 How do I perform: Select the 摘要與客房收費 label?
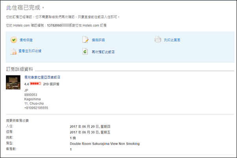tap(17, 121)
